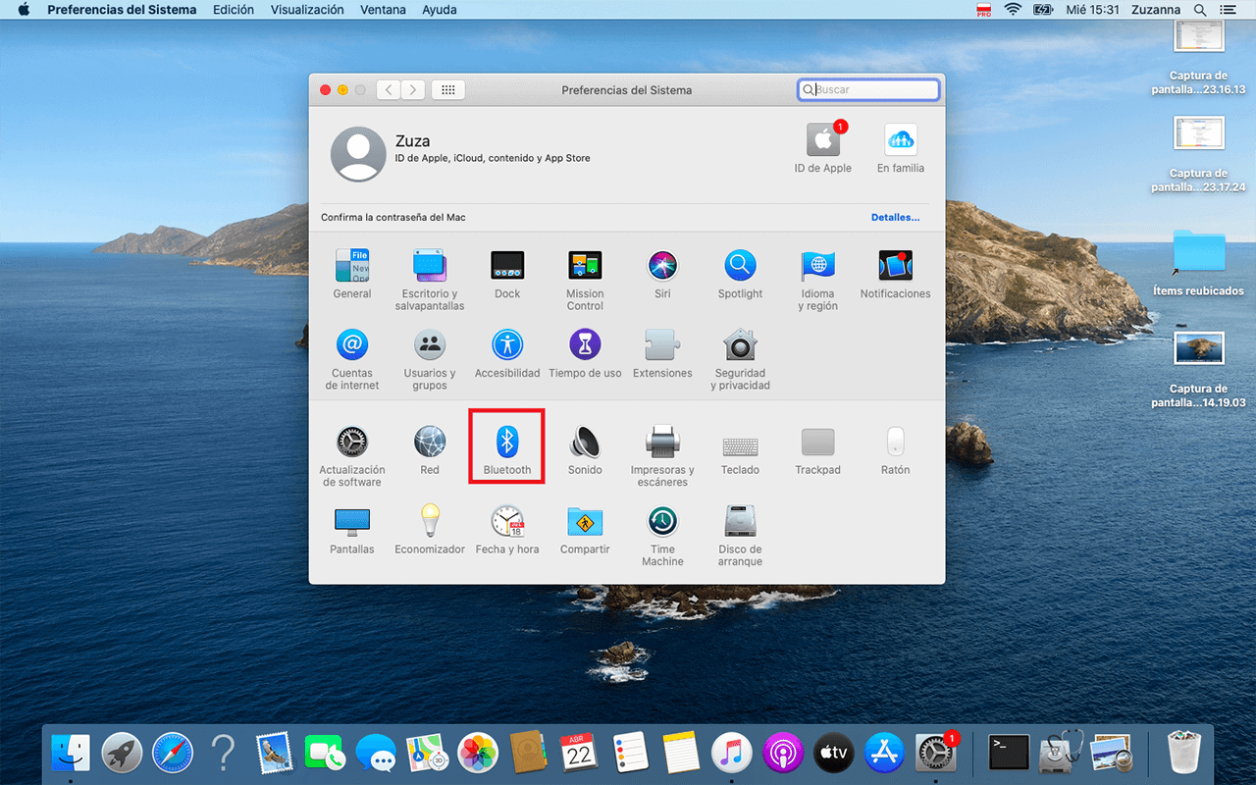Image resolution: width=1256 pixels, height=785 pixels.
Task: Open Trackpad preferences pane
Action: (817, 450)
